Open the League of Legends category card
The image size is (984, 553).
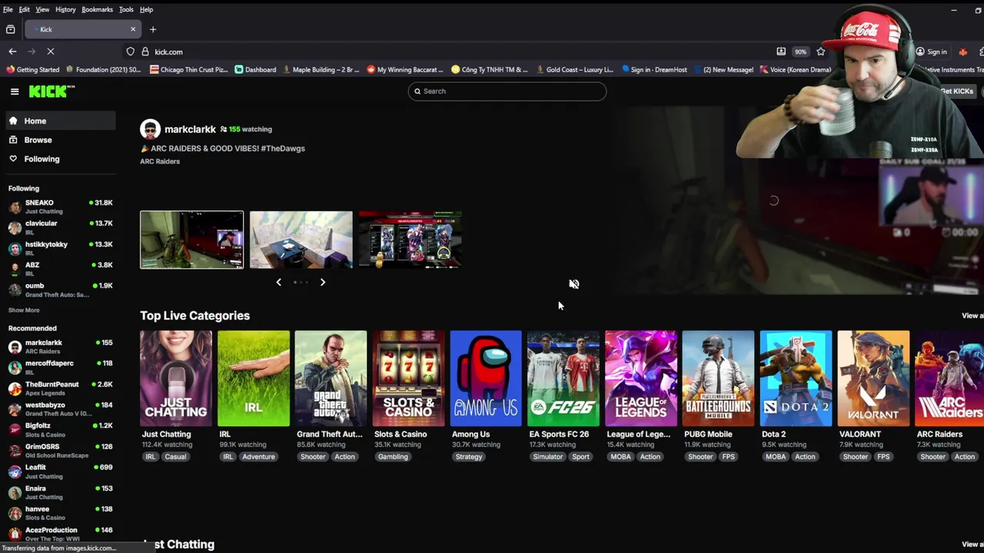[x=641, y=379]
